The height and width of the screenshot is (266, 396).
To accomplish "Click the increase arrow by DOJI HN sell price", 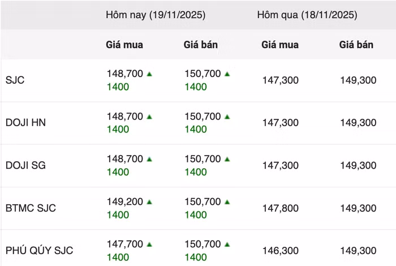I will click(x=227, y=117).
